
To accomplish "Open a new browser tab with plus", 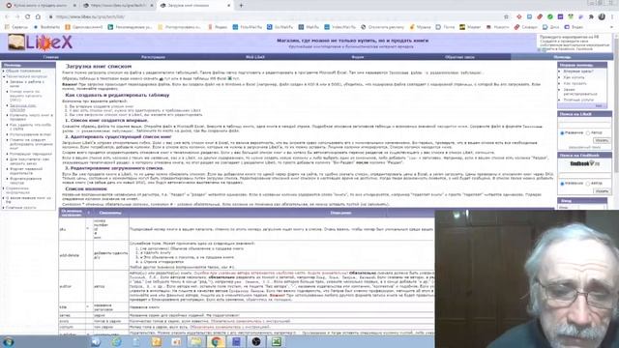I will click(x=241, y=6).
